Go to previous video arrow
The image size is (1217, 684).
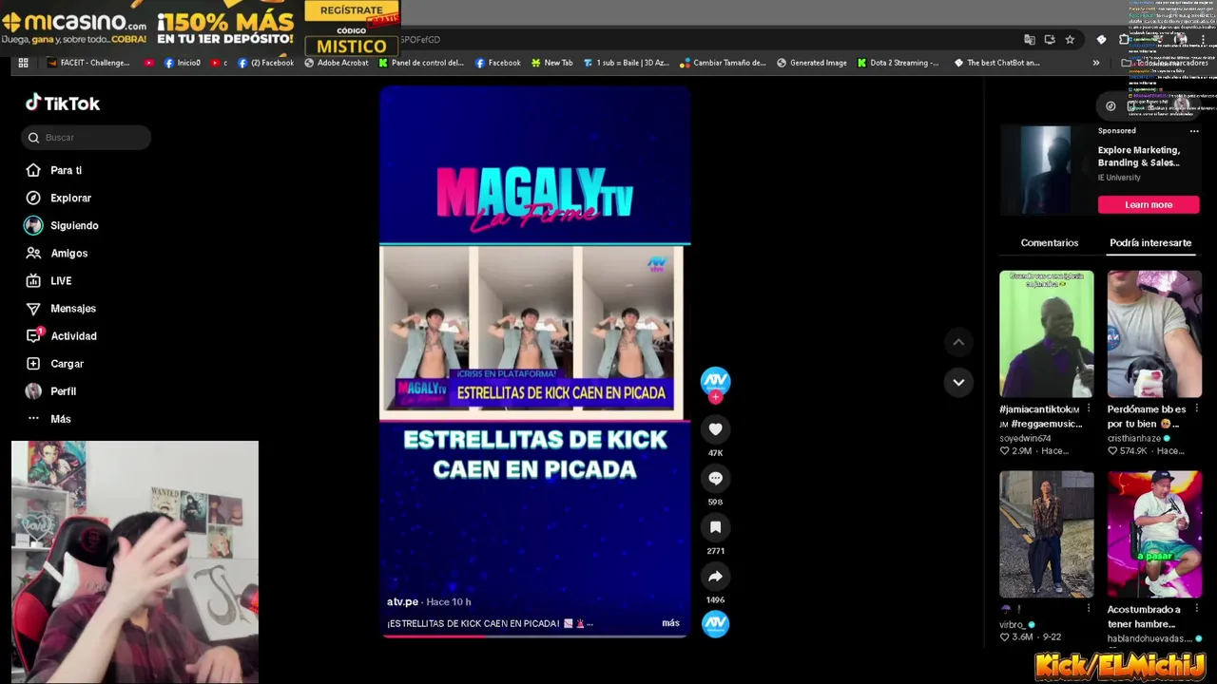[958, 342]
